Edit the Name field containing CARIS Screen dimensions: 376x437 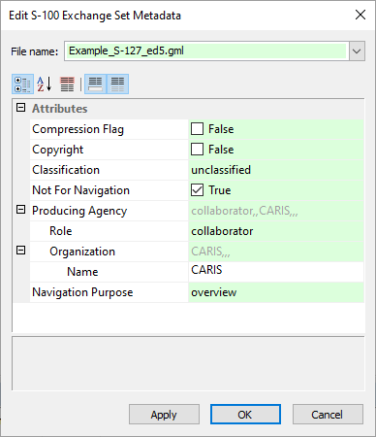click(x=276, y=271)
